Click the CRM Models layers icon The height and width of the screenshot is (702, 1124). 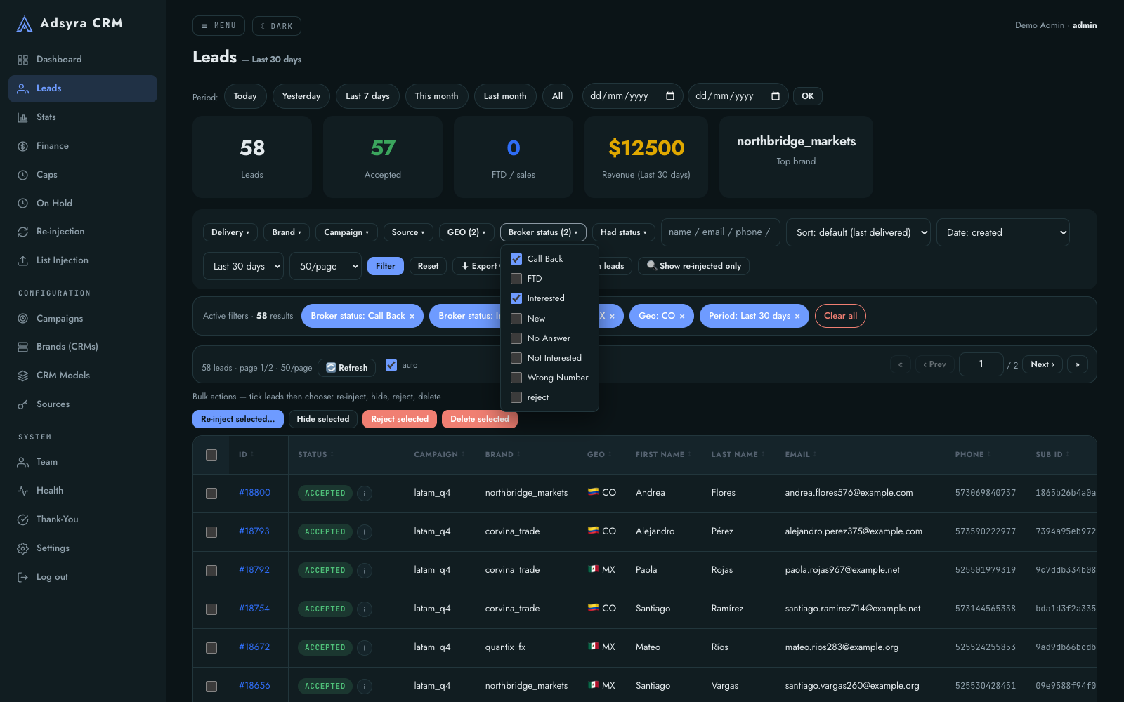(22, 376)
